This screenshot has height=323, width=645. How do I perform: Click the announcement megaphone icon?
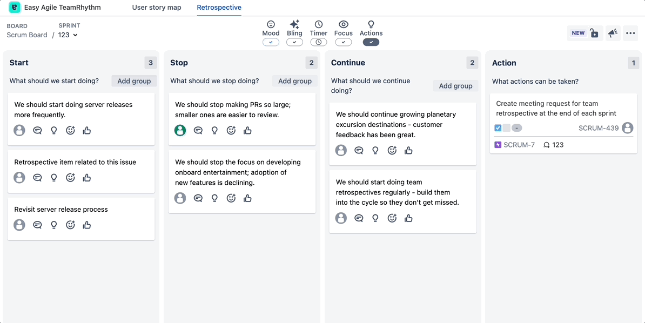click(x=613, y=33)
